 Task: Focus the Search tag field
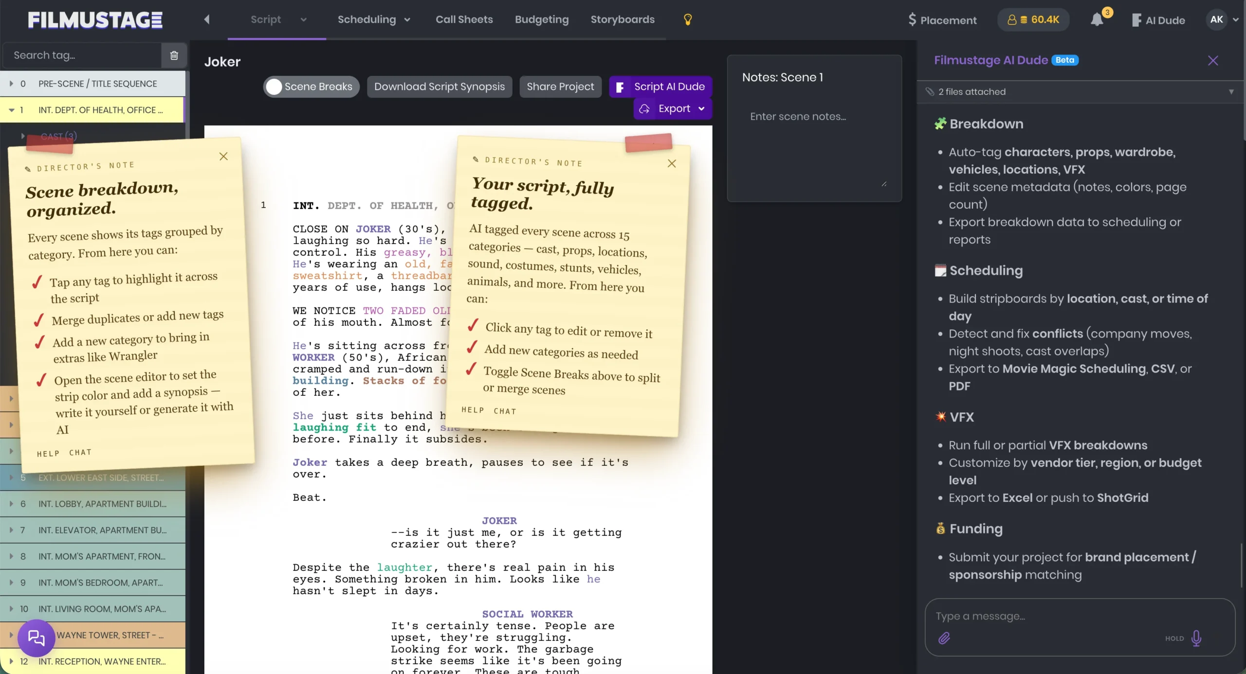click(83, 55)
